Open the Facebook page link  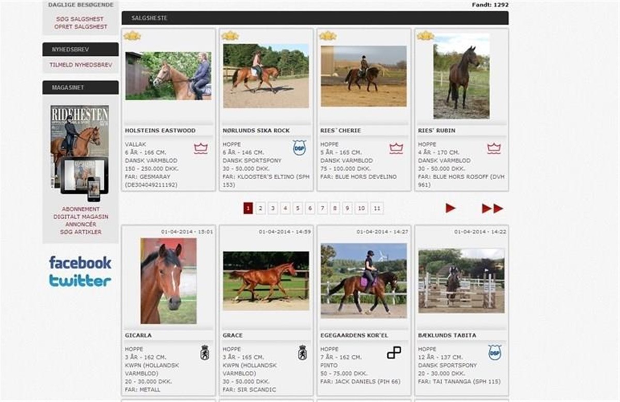pos(80,262)
